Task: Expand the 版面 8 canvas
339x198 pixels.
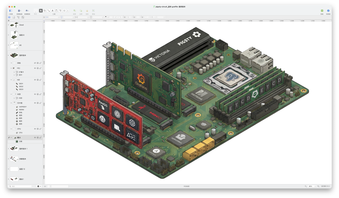Action: coord(8,35)
